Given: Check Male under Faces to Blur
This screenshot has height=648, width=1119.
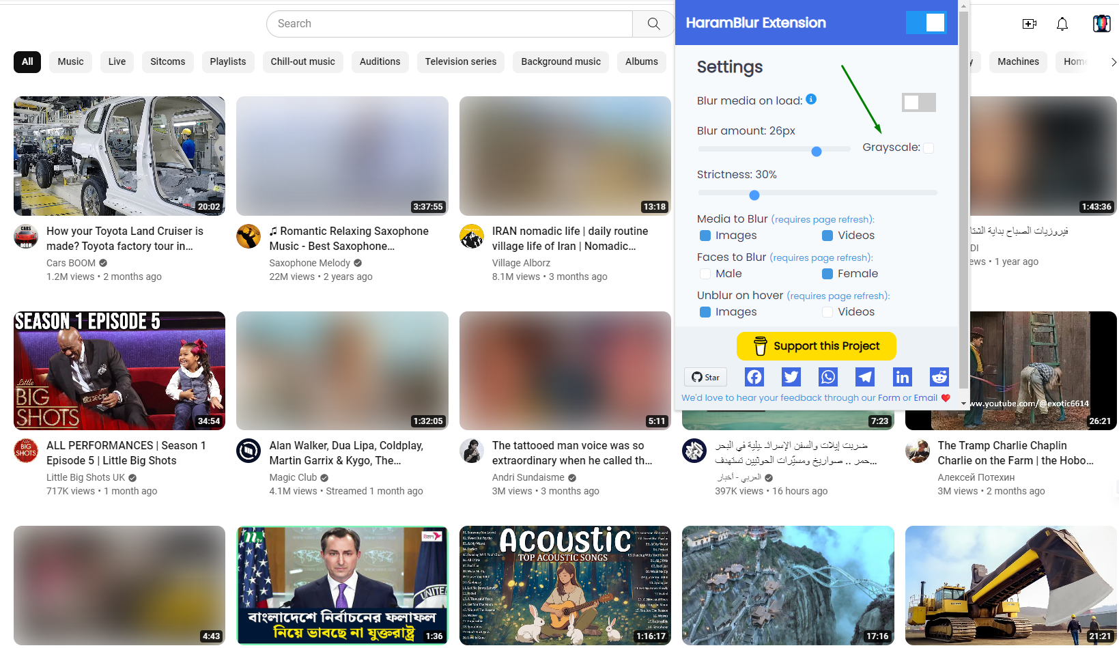Looking at the screenshot, I should coord(705,274).
